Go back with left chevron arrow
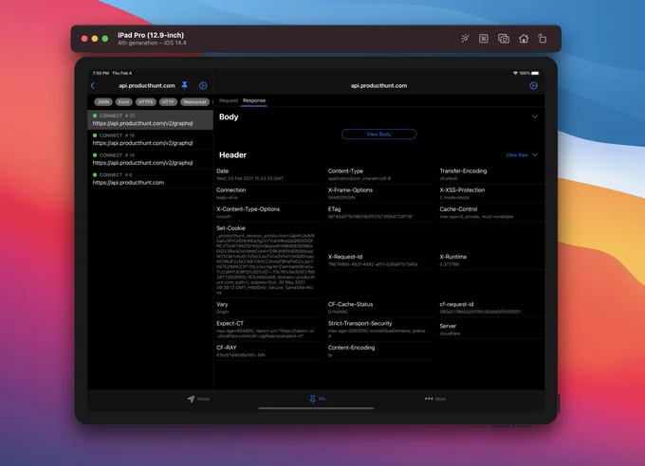This screenshot has width=645, height=466. point(93,85)
